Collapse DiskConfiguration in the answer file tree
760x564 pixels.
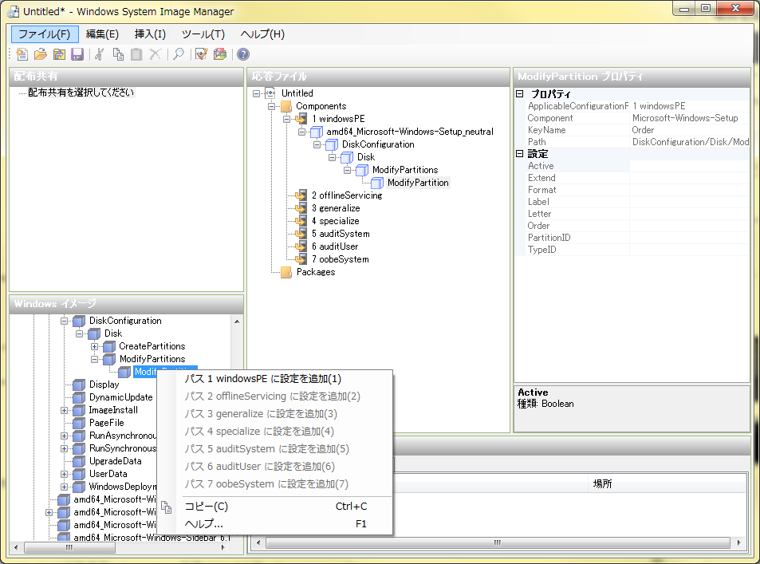point(317,144)
